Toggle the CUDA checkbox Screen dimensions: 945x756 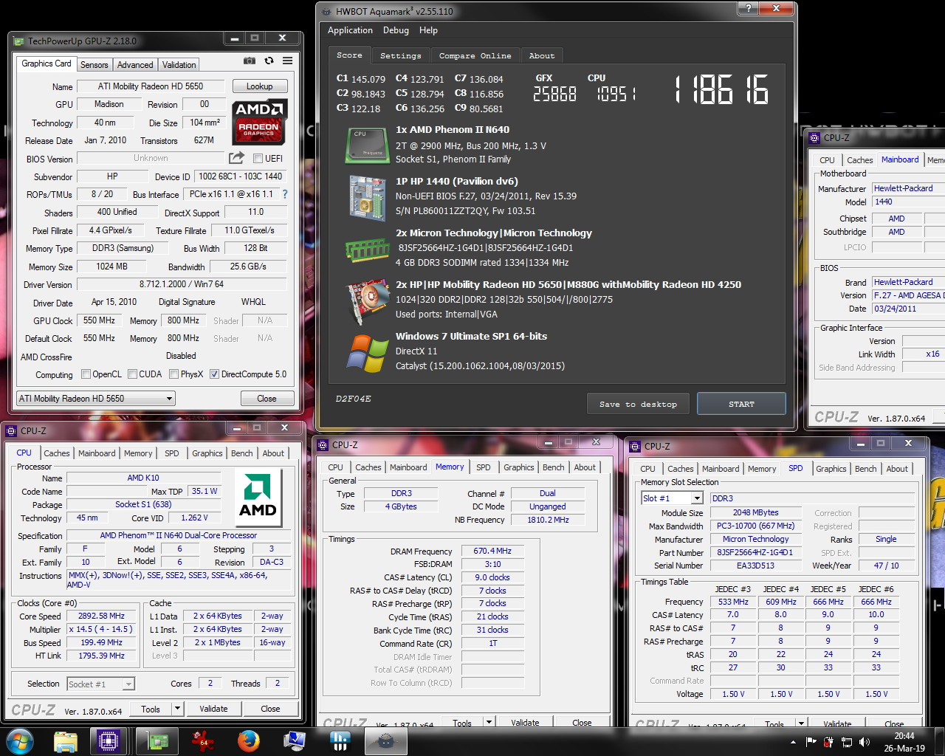click(x=133, y=374)
